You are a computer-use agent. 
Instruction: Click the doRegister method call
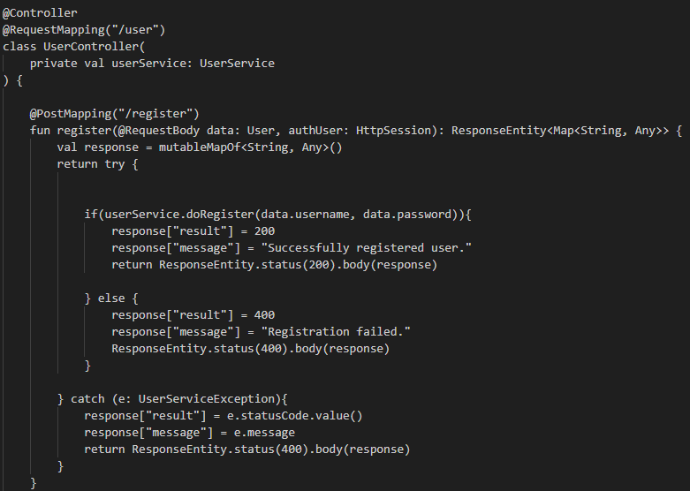coord(216,215)
